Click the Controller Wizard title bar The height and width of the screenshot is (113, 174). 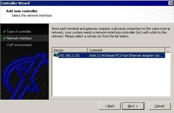click(x=84, y=3)
